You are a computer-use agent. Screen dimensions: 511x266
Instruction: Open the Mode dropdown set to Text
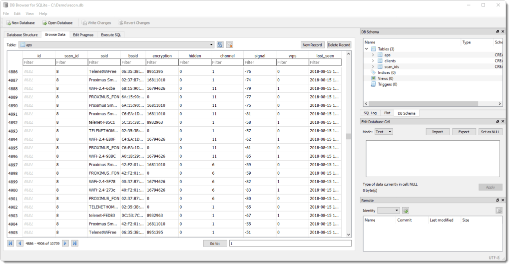pyautogui.click(x=384, y=132)
